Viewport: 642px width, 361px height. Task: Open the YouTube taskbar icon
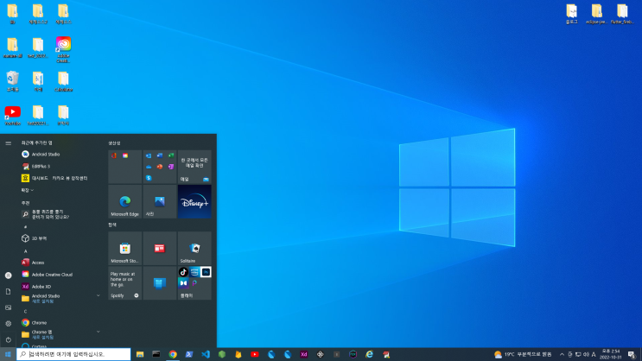click(255, 354)
